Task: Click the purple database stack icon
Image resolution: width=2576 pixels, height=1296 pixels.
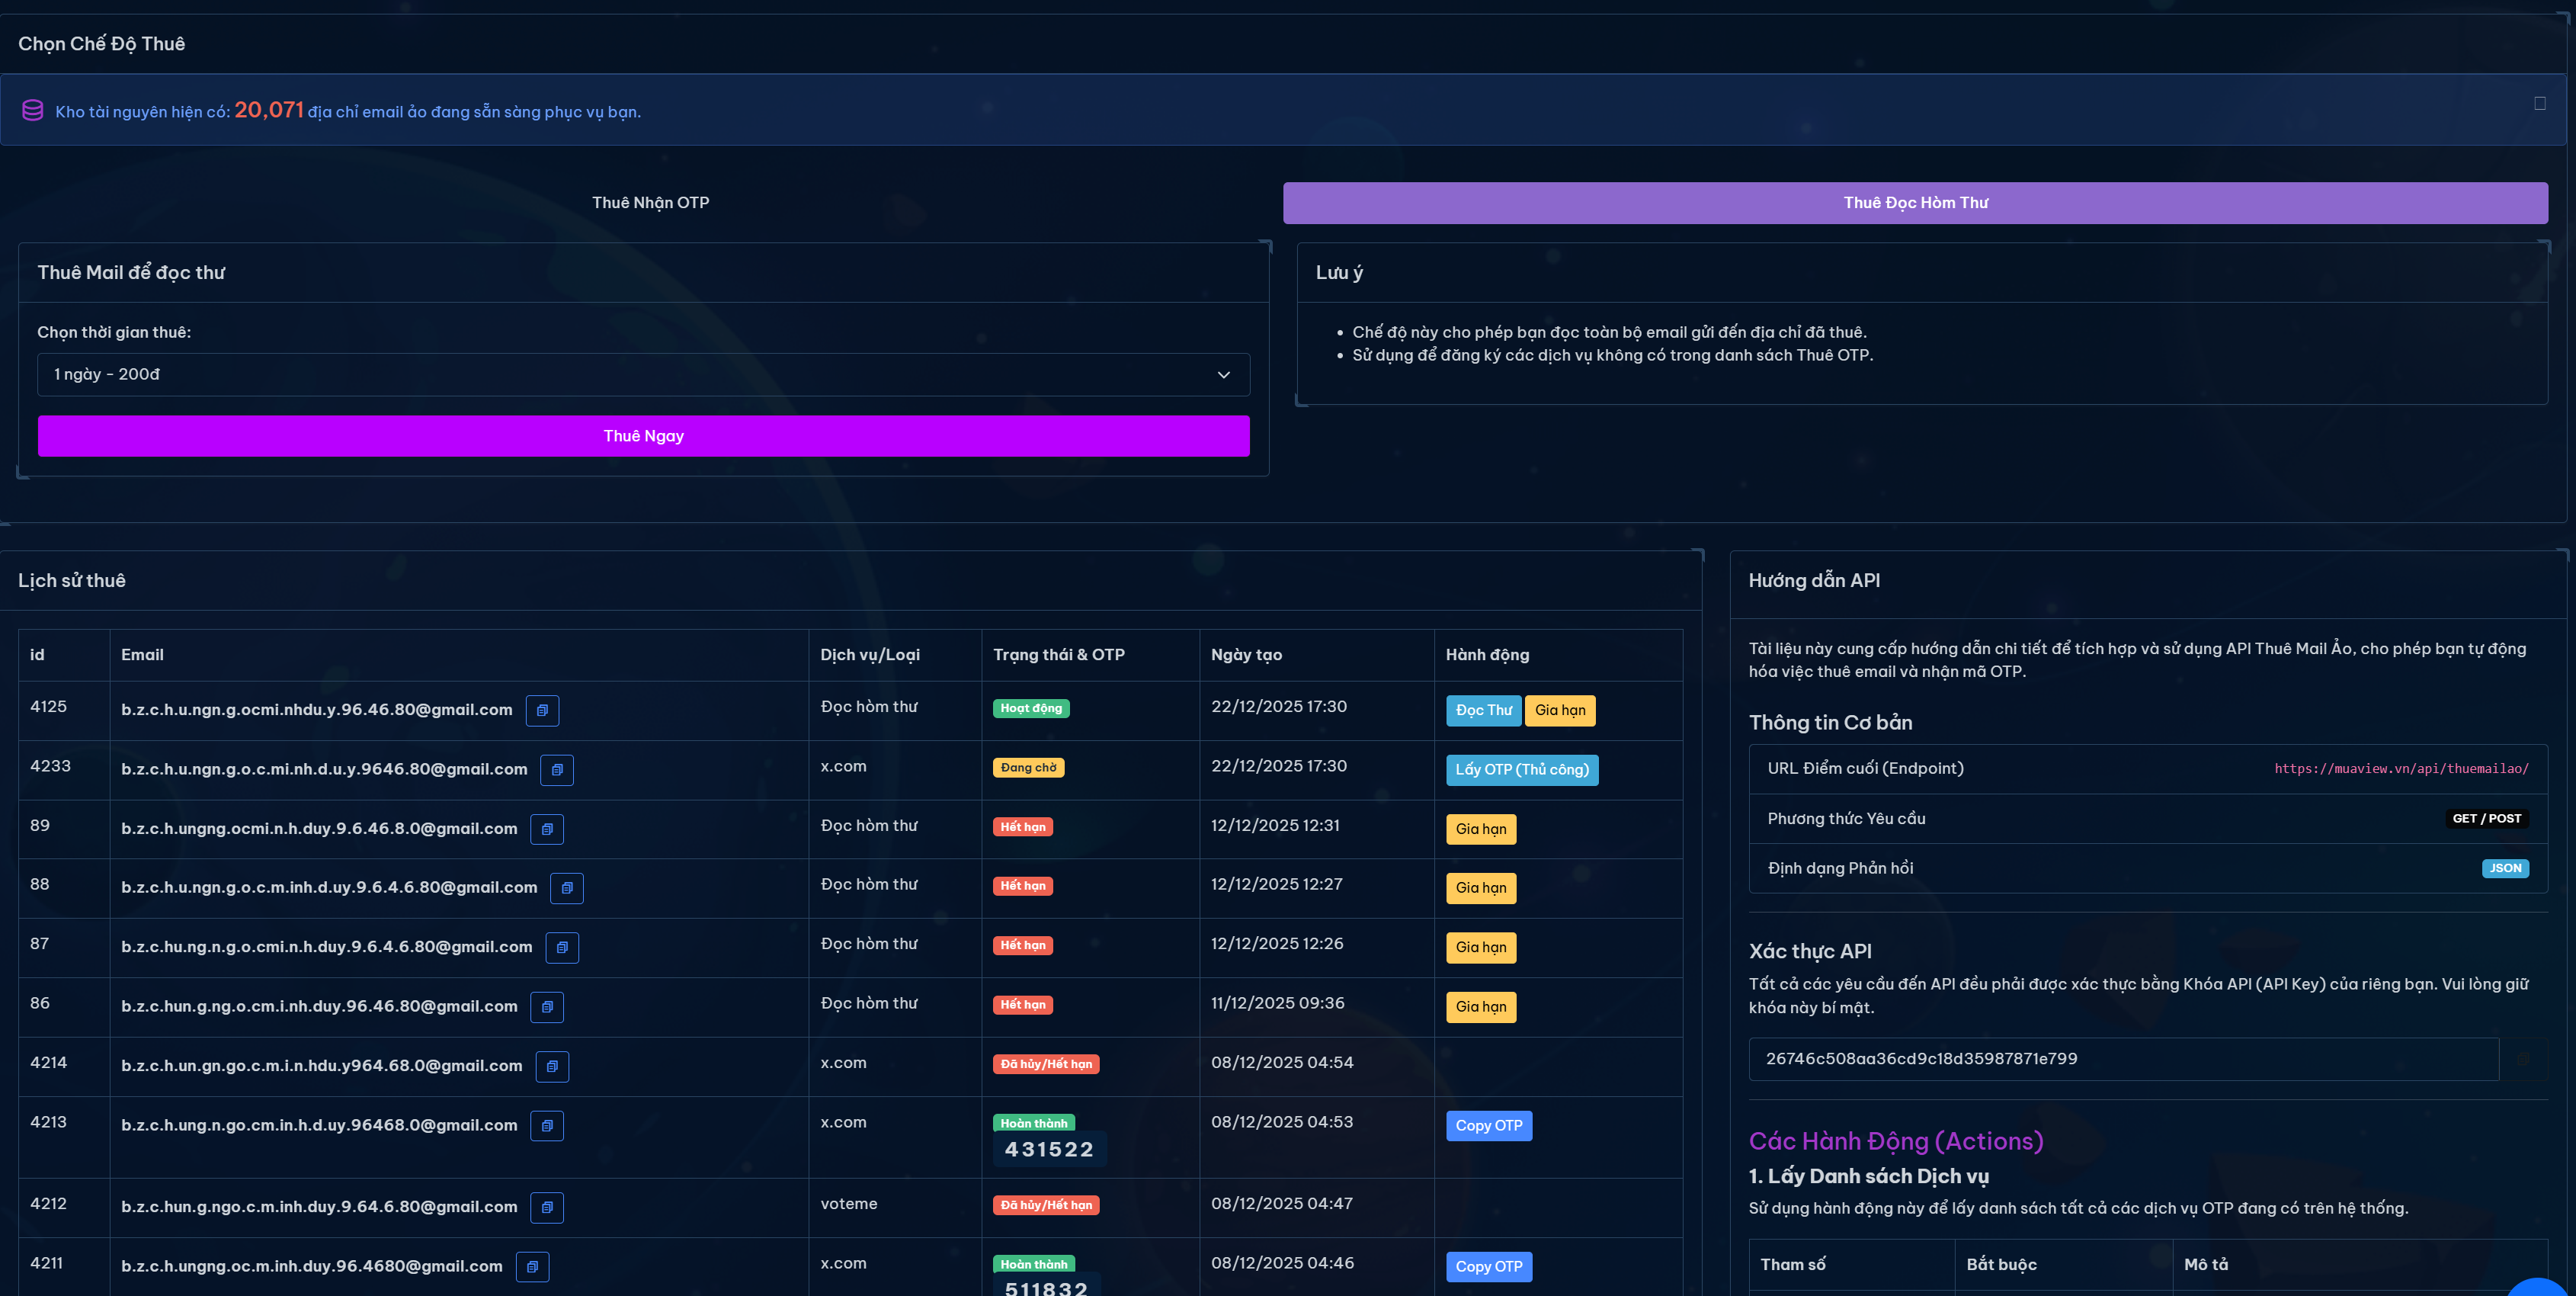Action: (33, 110)
